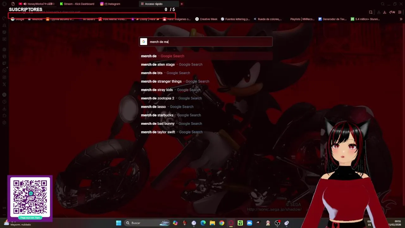Open Microsoft Copilot from taskbar
405x228 pixels.
coord(175,223)
